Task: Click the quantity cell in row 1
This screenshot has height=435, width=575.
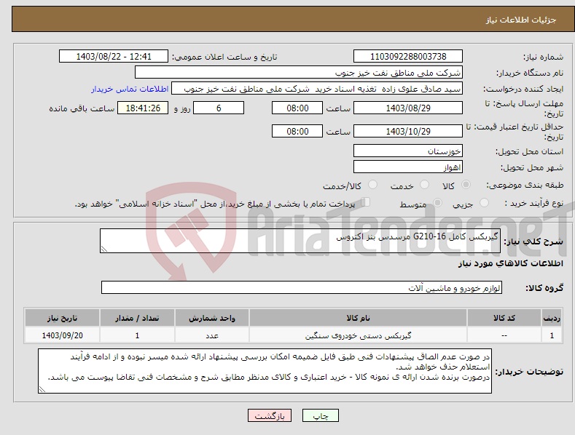Action: [x=137, y=335]
